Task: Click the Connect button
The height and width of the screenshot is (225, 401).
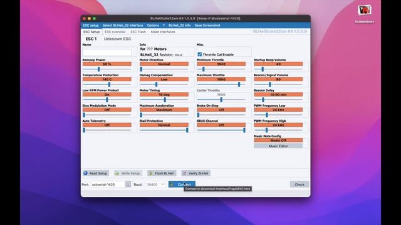Action: 182,184
